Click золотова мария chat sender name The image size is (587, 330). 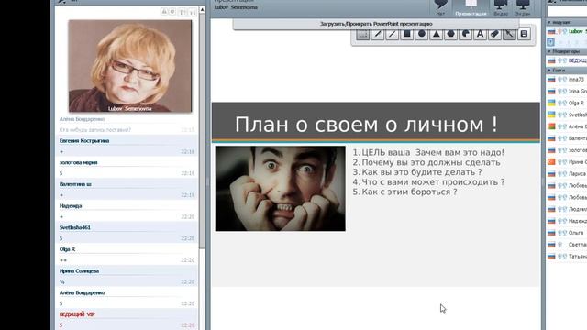[x=78, y=163]
